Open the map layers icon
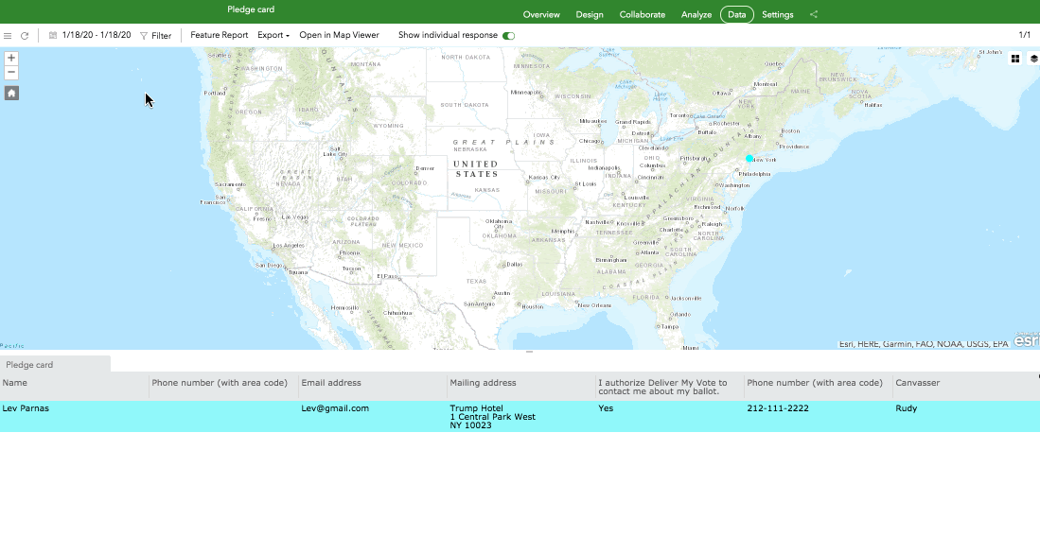 click(x=1033, y=59)
